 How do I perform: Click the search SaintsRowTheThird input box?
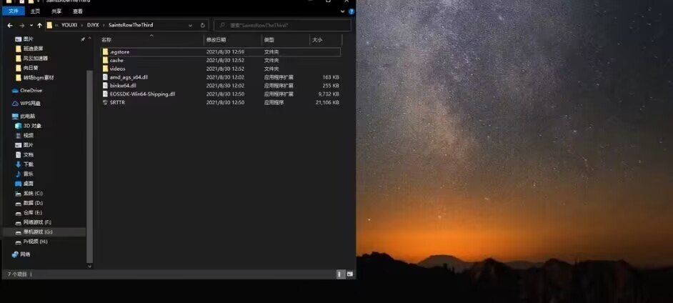[286, 25]
